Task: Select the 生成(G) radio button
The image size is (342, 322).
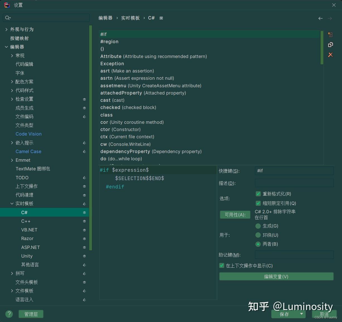Action: tap(258, 226)
